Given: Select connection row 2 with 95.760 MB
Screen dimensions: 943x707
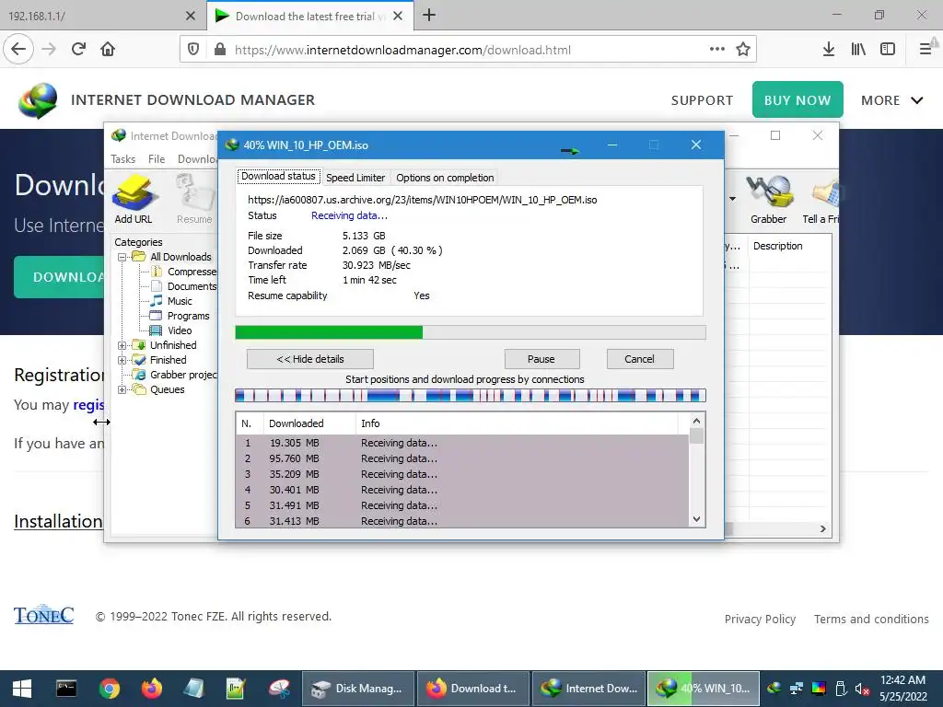Looking at the screenshot, I should 463,458.
